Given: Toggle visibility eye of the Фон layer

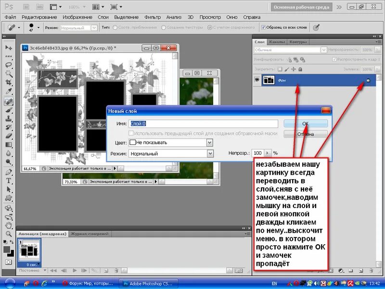Looking at the screenshot, I should coord(257,80).
